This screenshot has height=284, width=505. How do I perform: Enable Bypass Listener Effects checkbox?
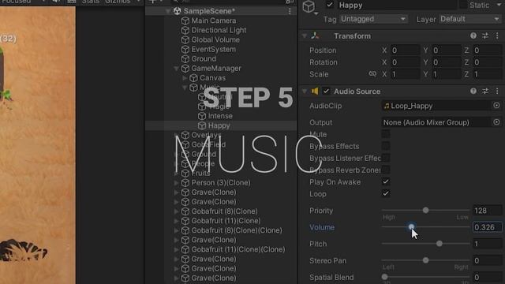click(386, 158)
